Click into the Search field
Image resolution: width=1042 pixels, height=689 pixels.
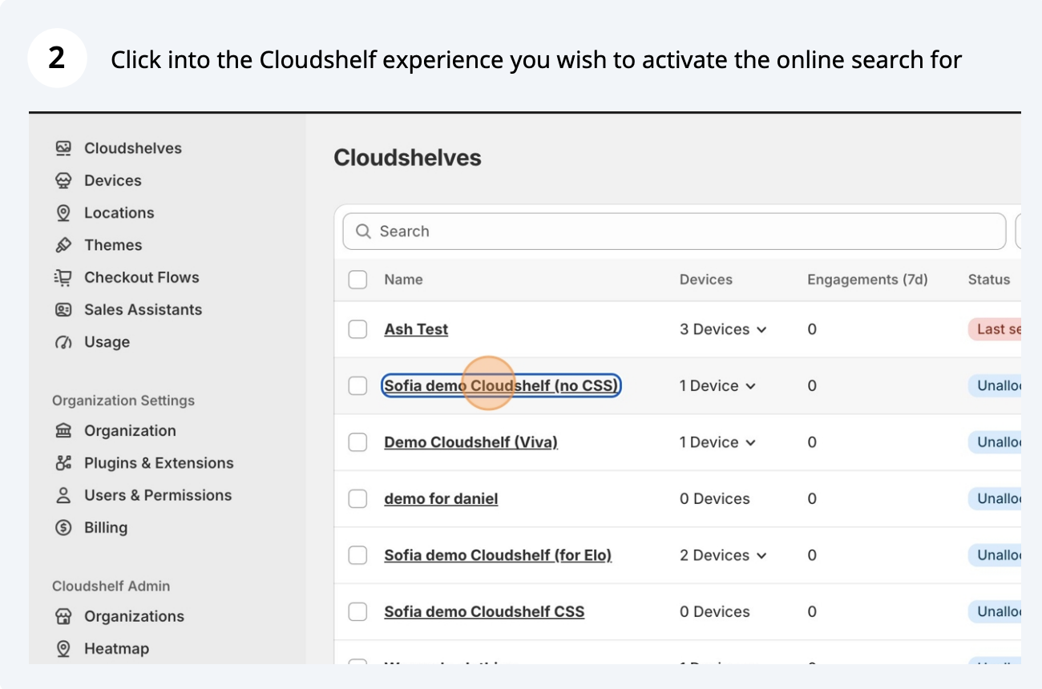click(674, 232)
